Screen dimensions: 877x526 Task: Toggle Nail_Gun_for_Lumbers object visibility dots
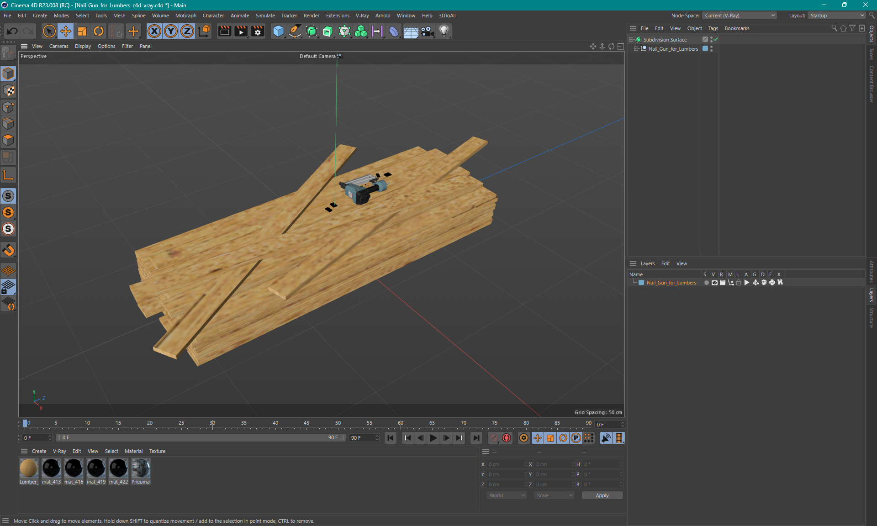[712, 49]
